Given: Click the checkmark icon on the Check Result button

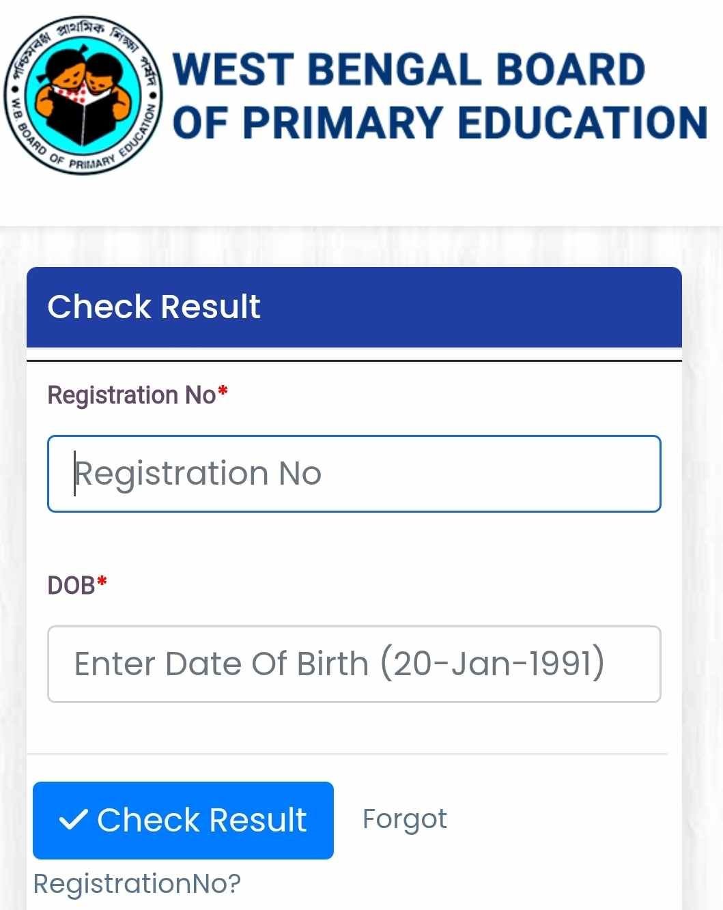Looking at the screenshot, I should tap(73, 819).
